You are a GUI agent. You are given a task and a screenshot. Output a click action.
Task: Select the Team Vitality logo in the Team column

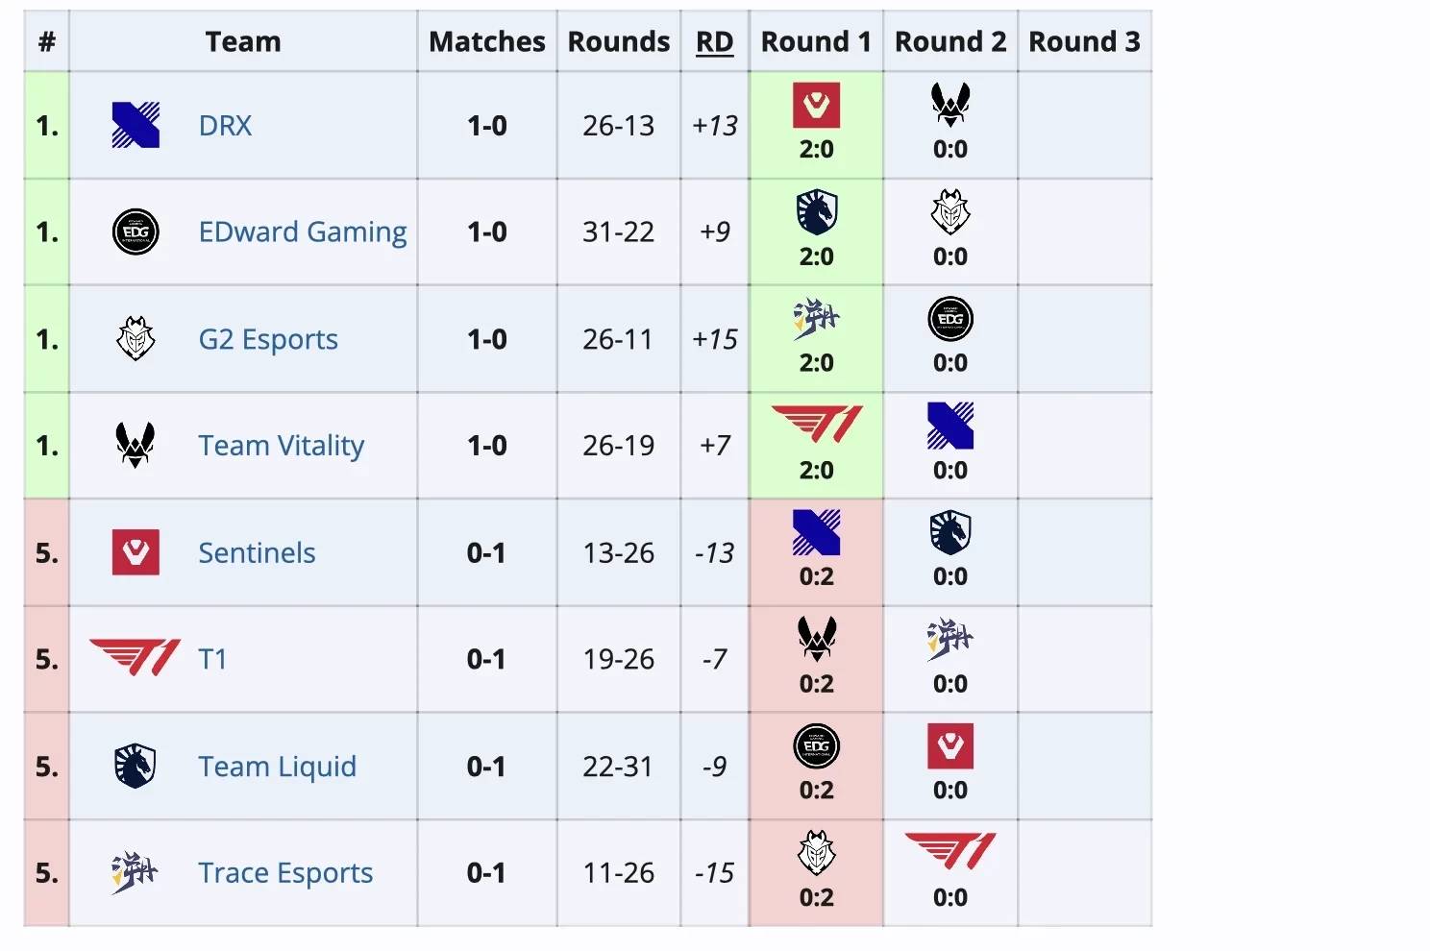[x=136, y=446]
